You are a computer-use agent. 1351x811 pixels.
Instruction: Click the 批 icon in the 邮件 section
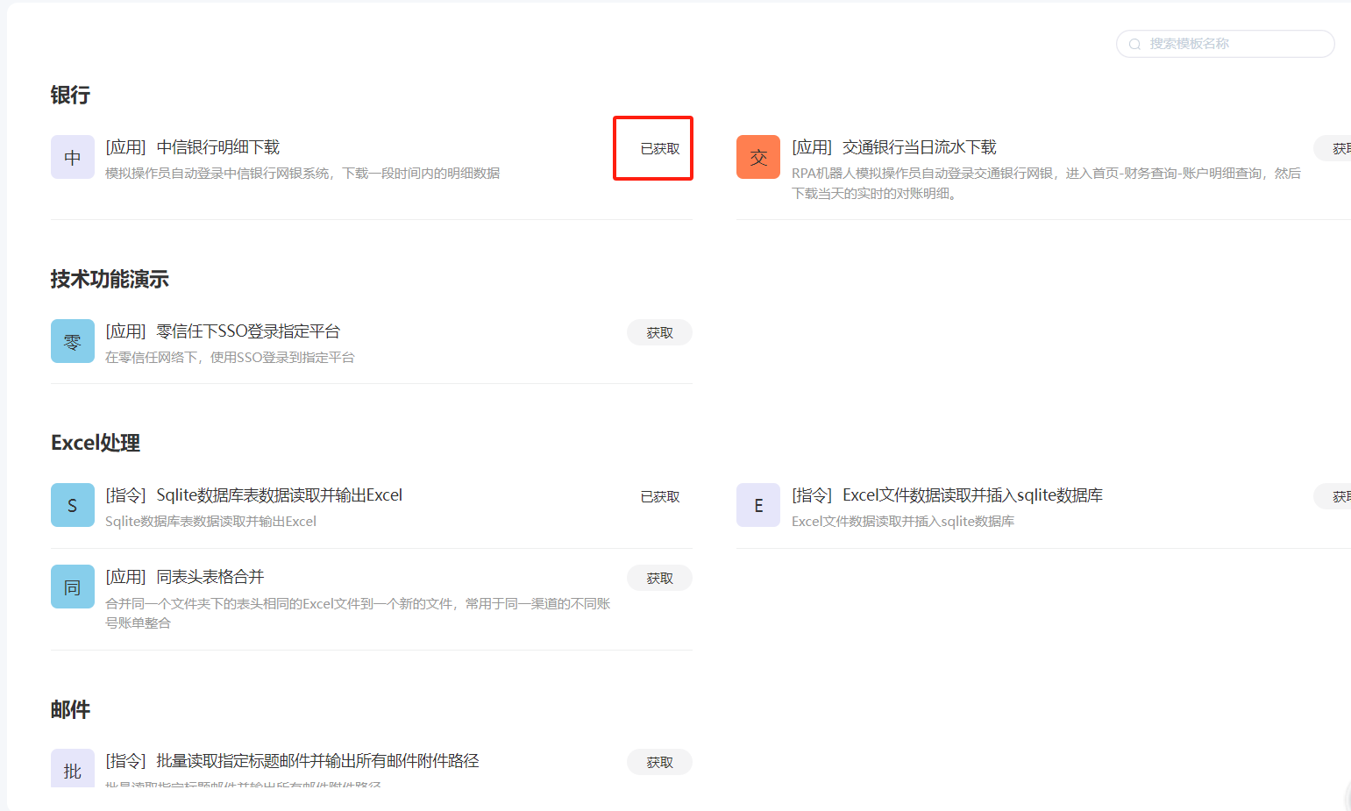click(73, 769)
